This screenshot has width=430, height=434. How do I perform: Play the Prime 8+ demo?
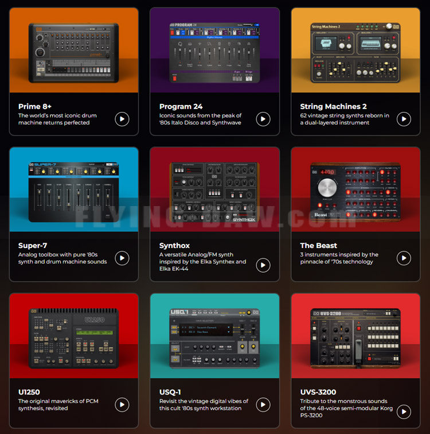click(x=122, y=119)
